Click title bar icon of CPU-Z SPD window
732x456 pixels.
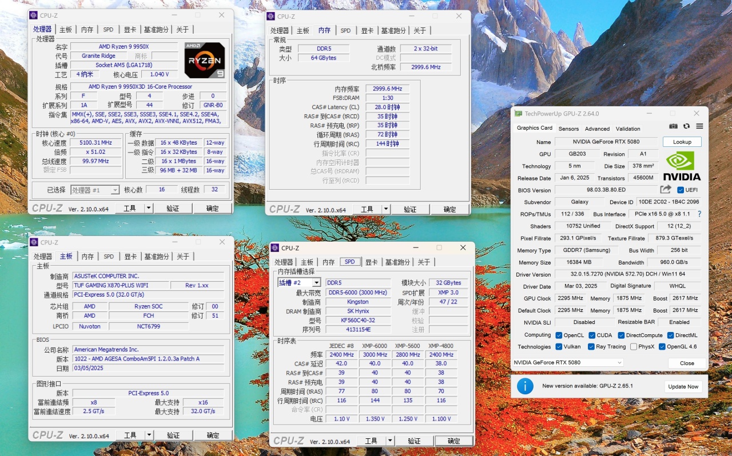275,248
